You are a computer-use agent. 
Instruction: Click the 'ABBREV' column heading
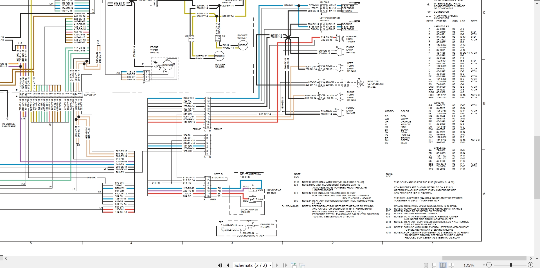coord(390,112)
